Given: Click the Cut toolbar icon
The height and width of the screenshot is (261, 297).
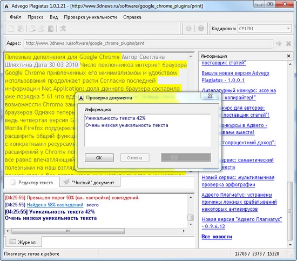Looking at the screenshot, I should [32, 29].
